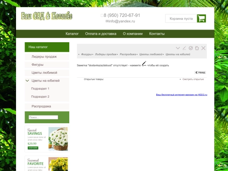Open the Контакты menu item
Viewport: 228px width, 171px height.
(x=157, y=34)
